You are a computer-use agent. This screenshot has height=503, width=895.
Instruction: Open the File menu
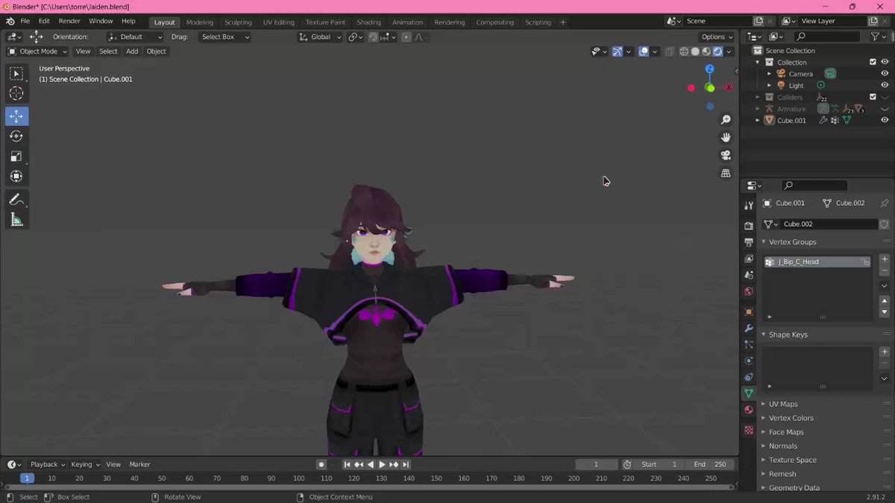click(25, 21)
